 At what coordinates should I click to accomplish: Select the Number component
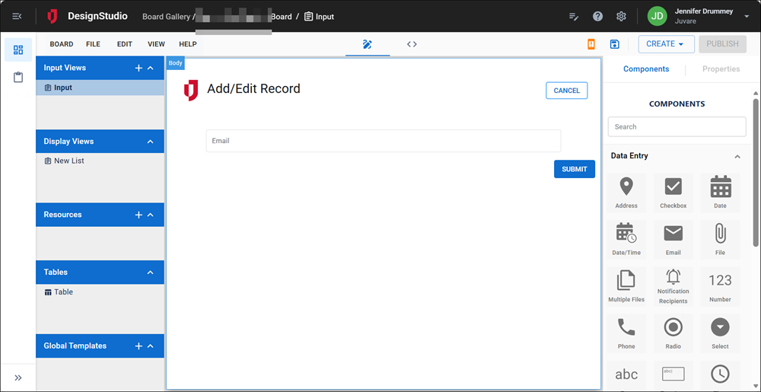[x=720, y=287]
